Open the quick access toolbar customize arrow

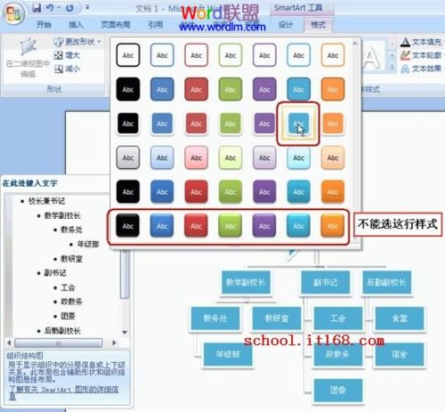click(x=87, y=7)
